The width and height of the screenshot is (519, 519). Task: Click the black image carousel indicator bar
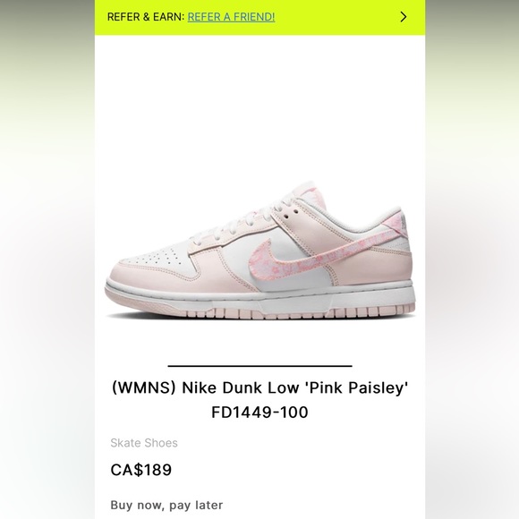pyautogui.click(x=259, y=366)
